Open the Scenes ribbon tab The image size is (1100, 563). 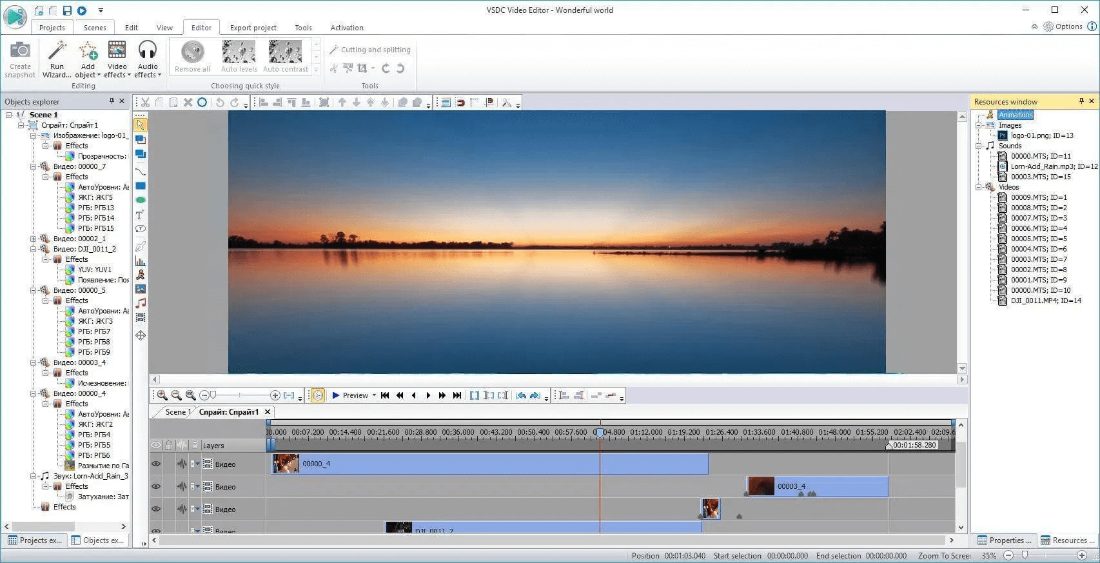pyautogui.click(x=95, y=28)
